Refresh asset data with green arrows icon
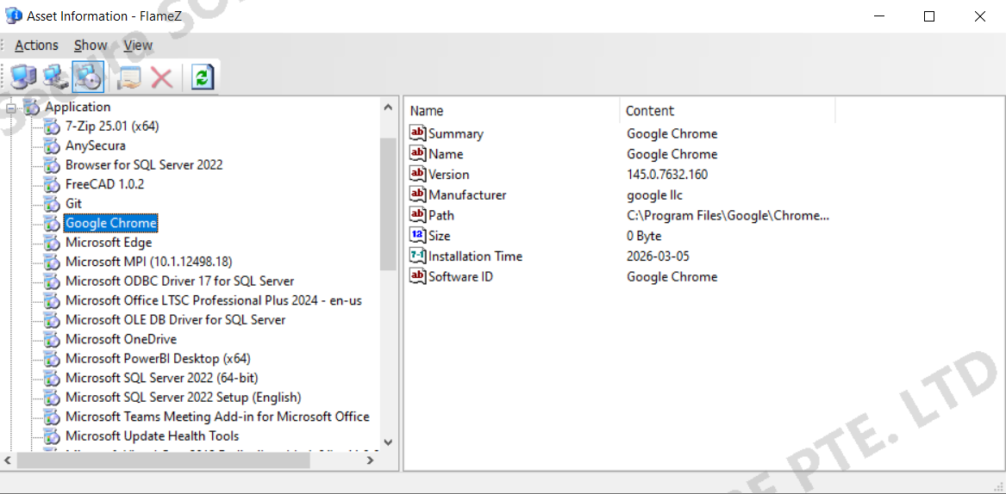 [202, 77]
